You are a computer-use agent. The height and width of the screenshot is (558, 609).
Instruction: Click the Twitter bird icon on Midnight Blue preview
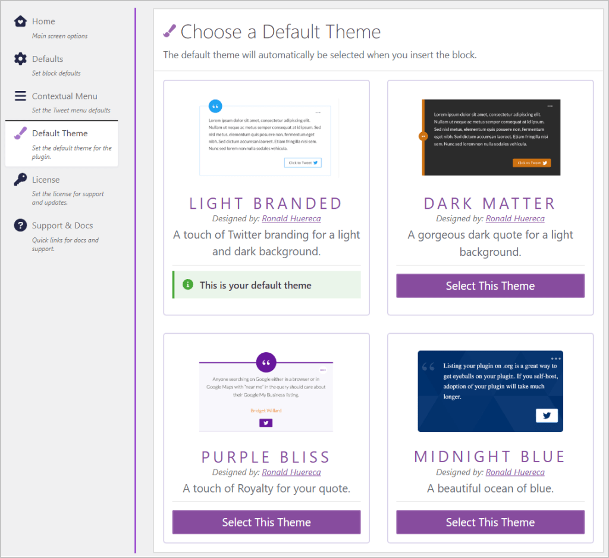click(546, 416)
